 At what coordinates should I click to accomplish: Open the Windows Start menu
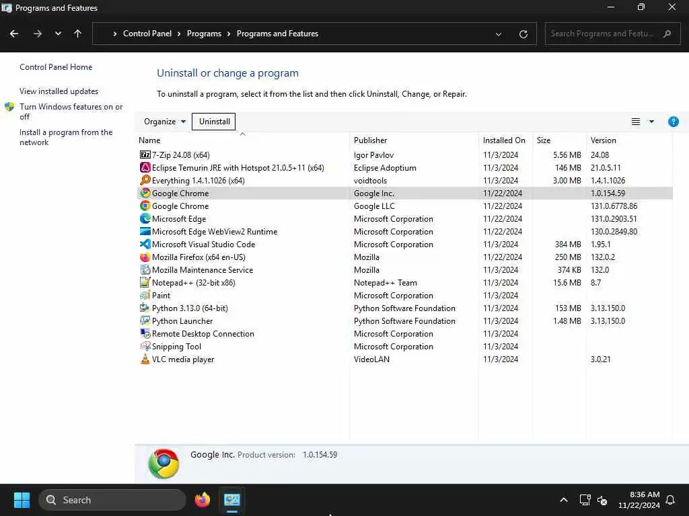click(x=22, y=500)
